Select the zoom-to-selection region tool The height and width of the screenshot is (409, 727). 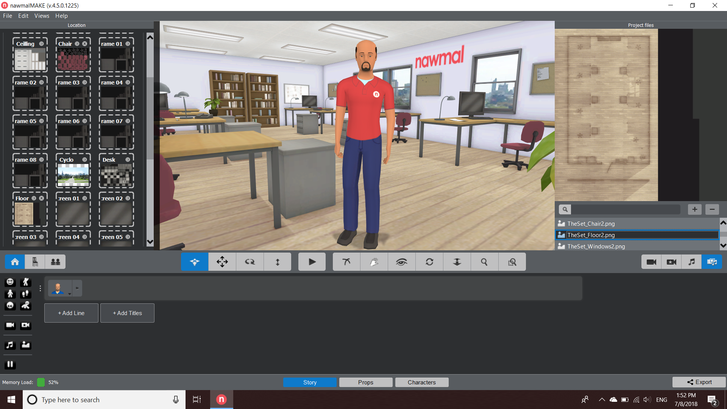pos(512,262)
